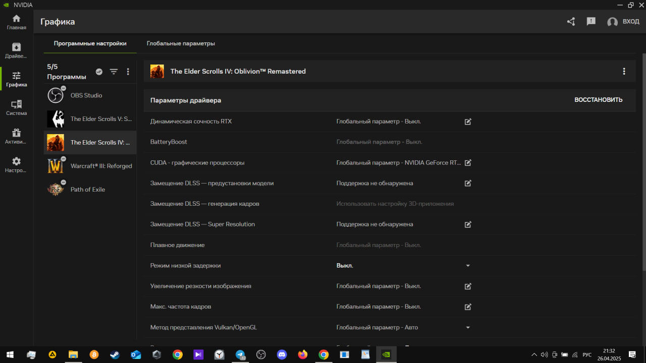Select the Программные настройки tab

(90, 43)
